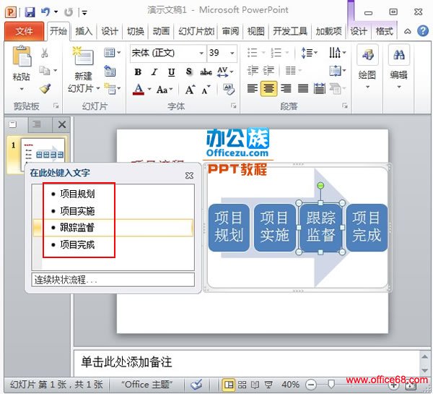Open the line spacing dropdown
433x394 pixels.
click(310, 53)
